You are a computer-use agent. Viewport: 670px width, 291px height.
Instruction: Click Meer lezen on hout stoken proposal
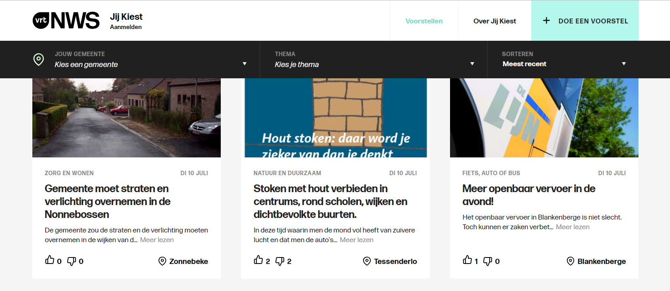pos(356,240)
